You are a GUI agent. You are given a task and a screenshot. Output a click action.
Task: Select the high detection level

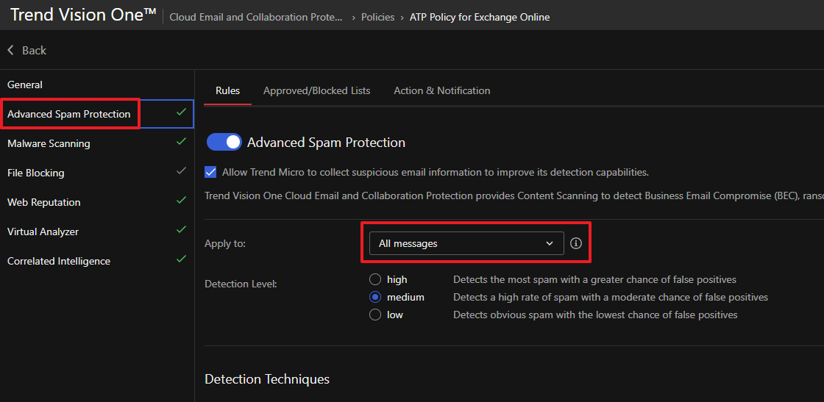[375, 279]
